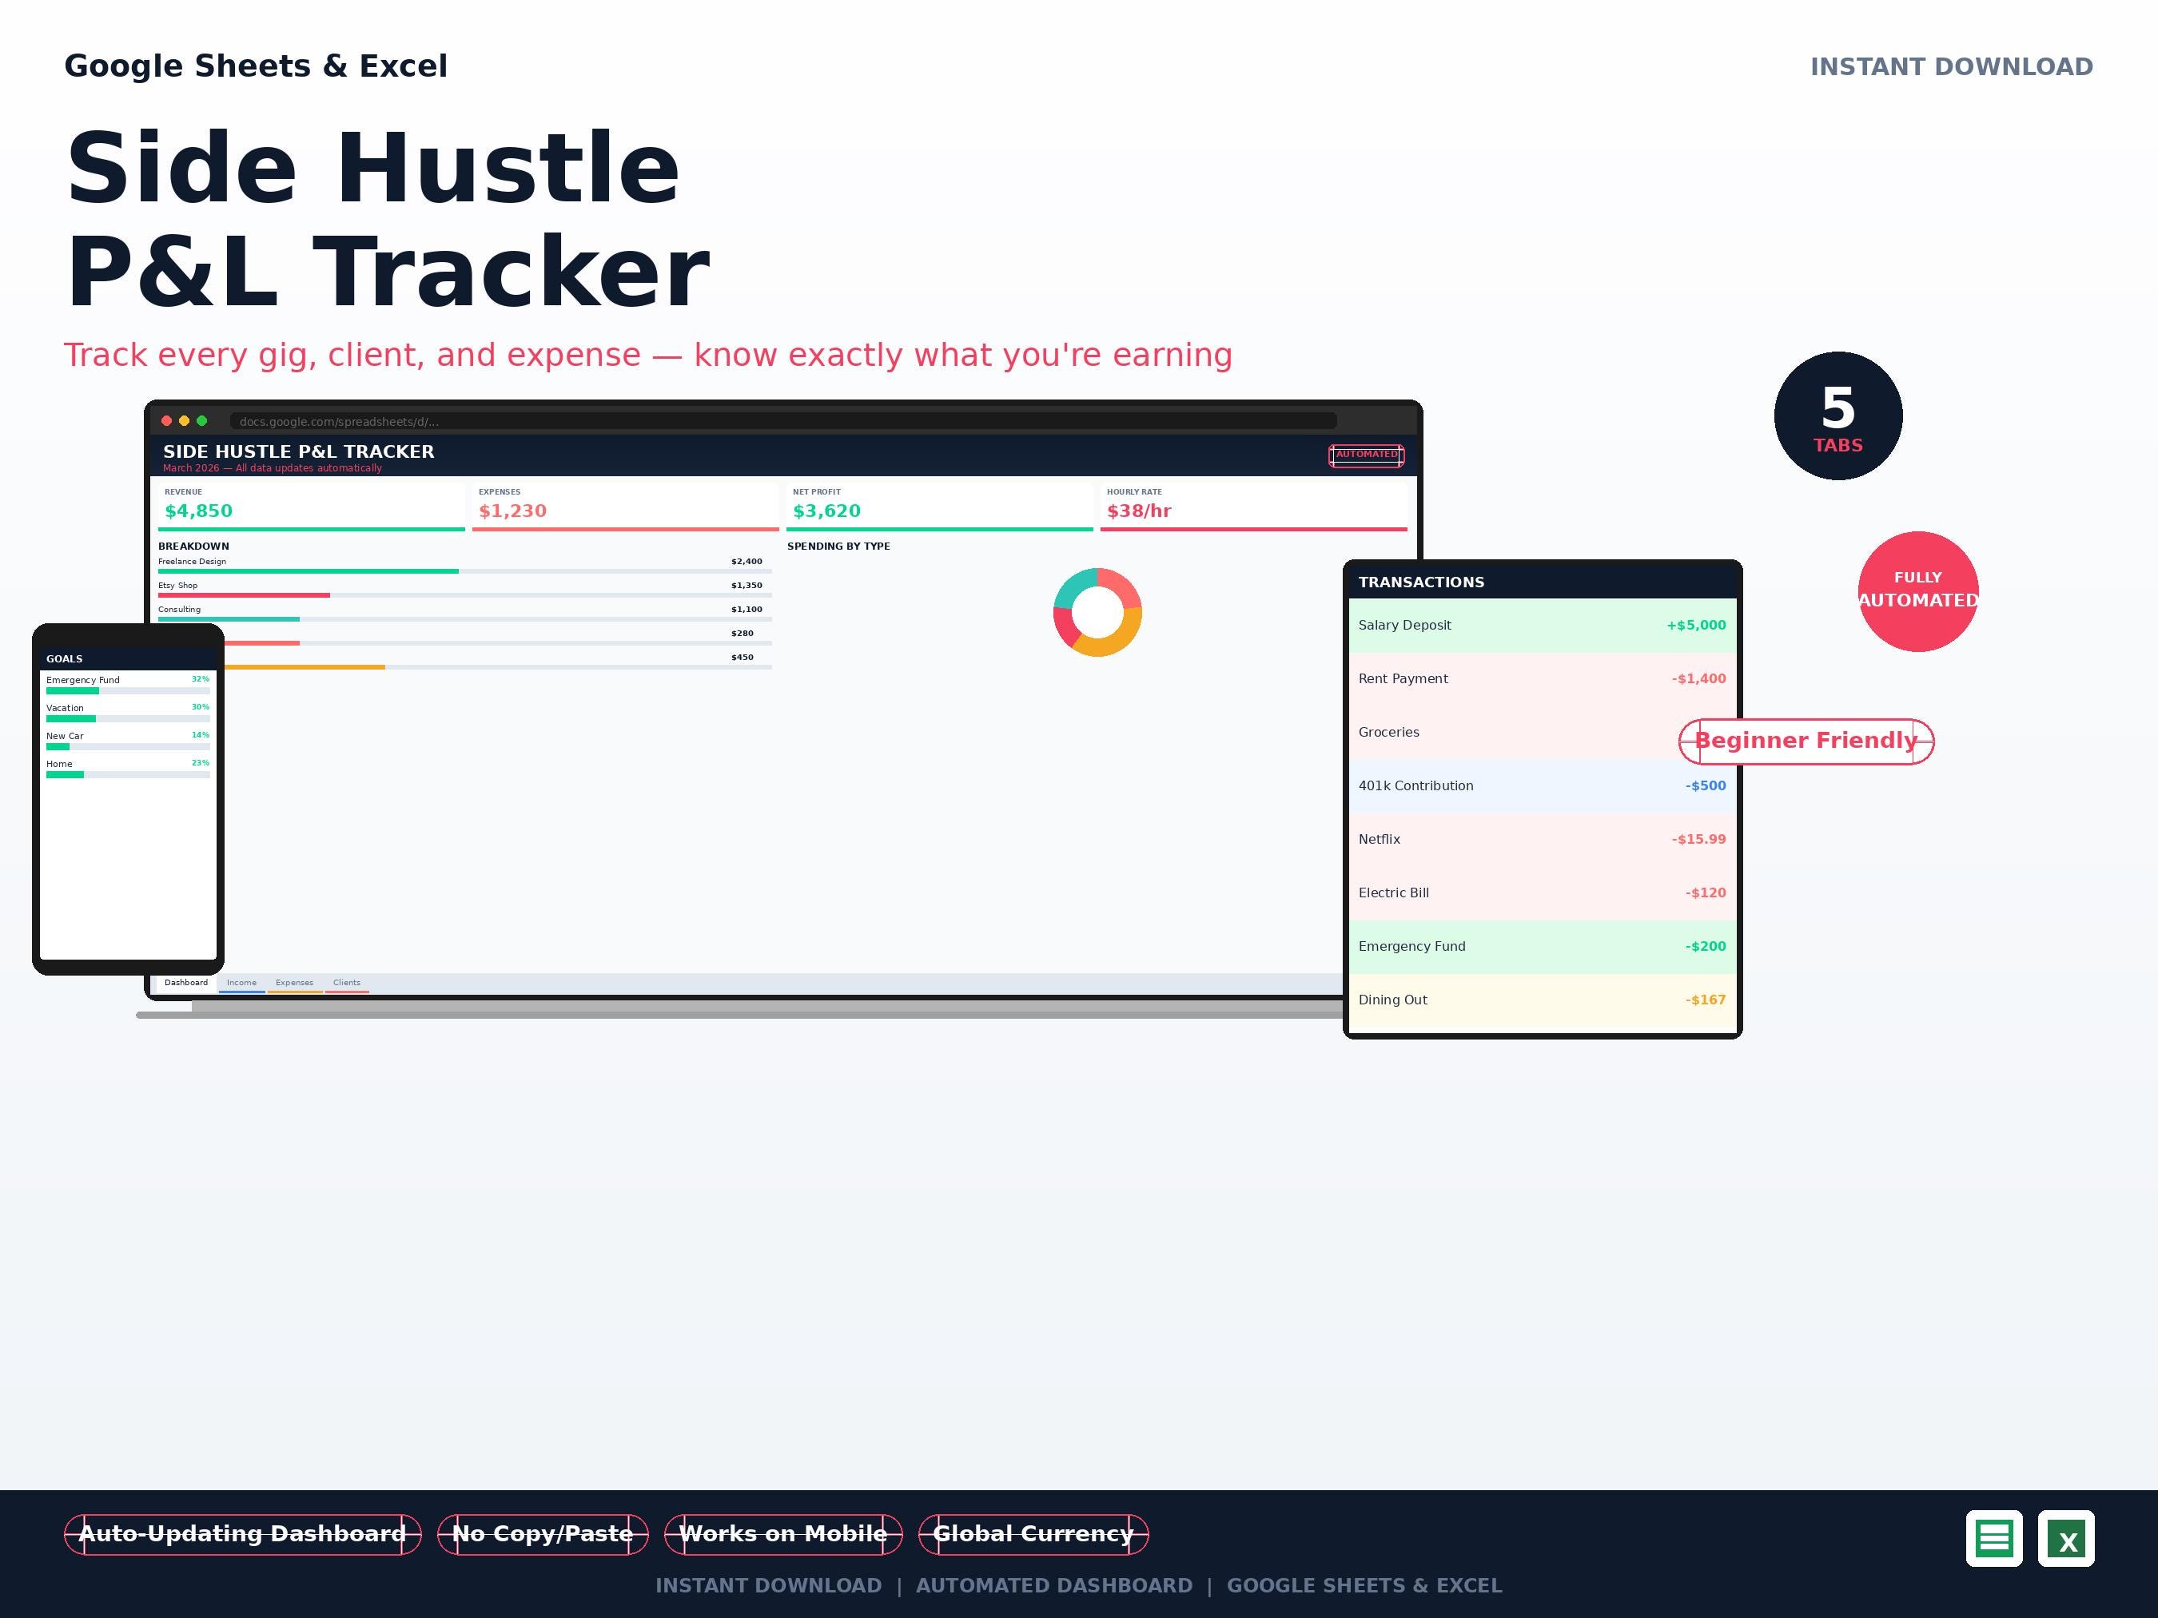Screen dimensions: 2158x1618
Task: Click the FULLY AUTOMATED red badge
Action: pos(1918,591)
